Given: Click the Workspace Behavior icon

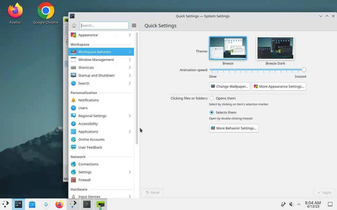Looking at the screenshot, I should [x=73, y=52].
